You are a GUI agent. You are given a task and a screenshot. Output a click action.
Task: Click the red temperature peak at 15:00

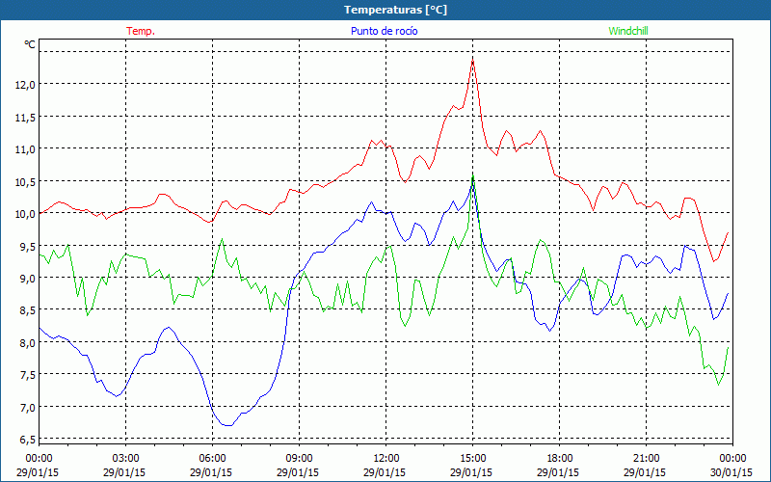[x=472, y=60]
